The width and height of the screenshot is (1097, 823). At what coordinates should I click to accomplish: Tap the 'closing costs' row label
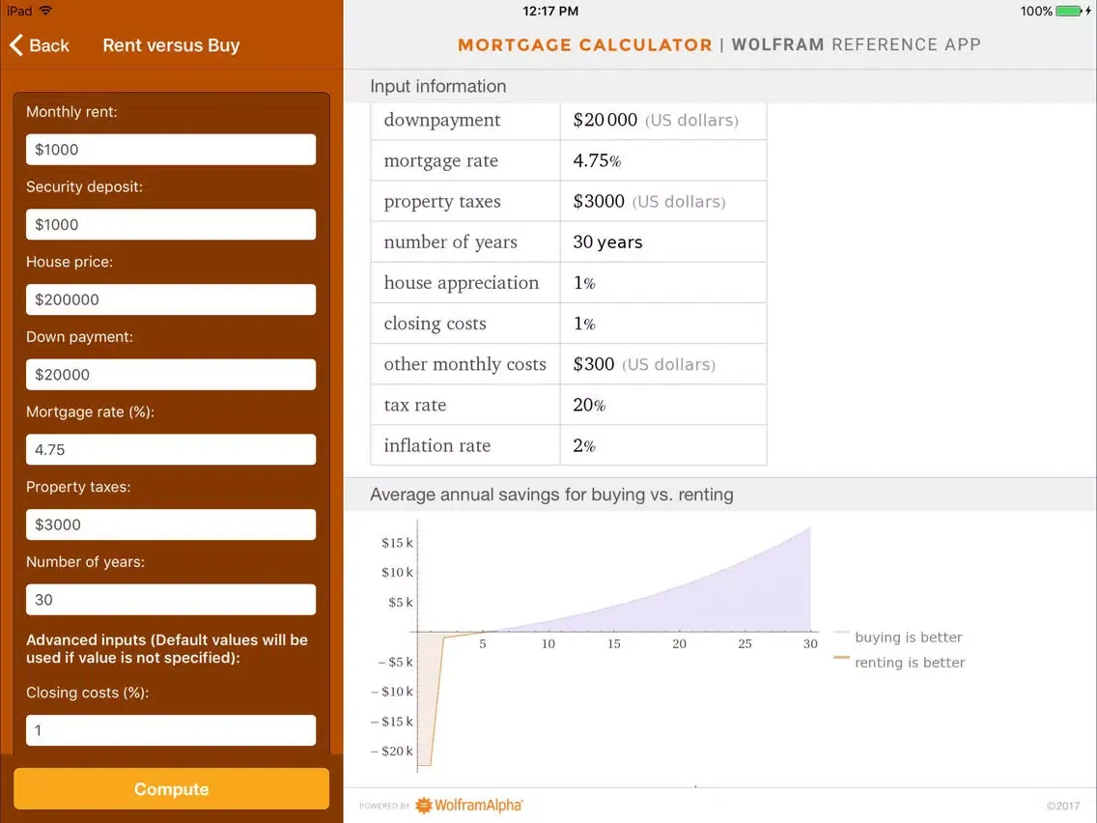435,324
